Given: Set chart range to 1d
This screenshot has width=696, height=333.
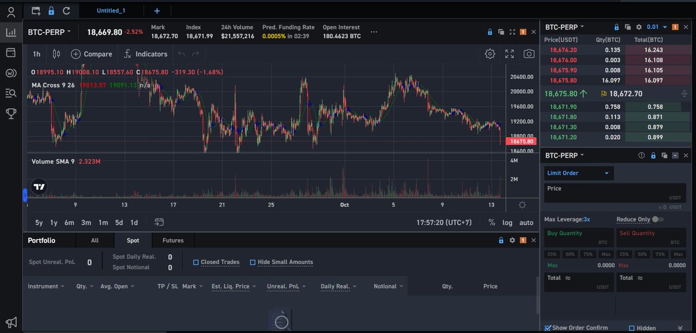Looking at the screenshot, I should (x=134, y=222).
